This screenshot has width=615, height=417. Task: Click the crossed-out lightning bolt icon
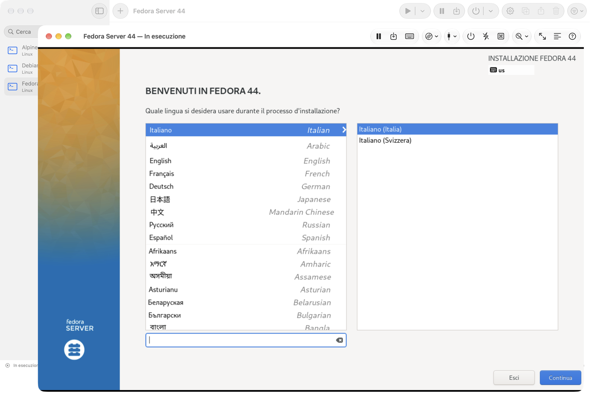tap(486, 36)
